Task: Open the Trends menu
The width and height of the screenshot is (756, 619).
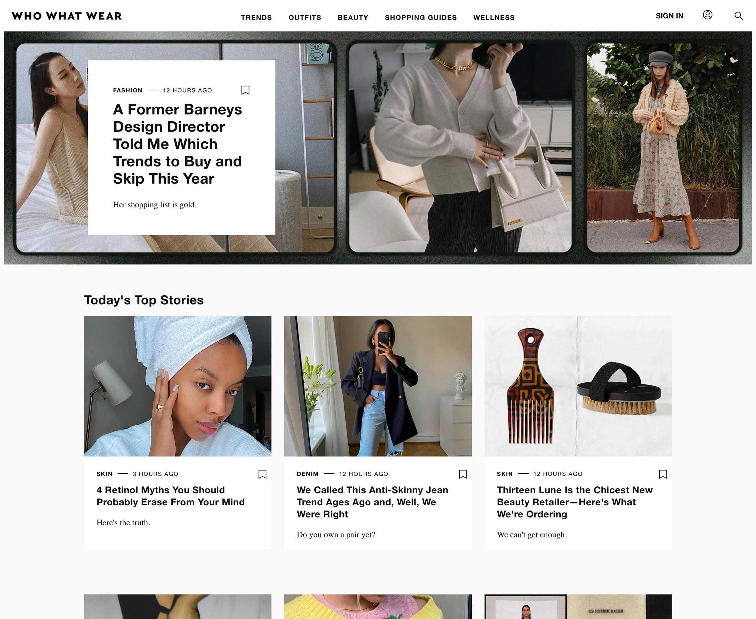Action: 256,18
